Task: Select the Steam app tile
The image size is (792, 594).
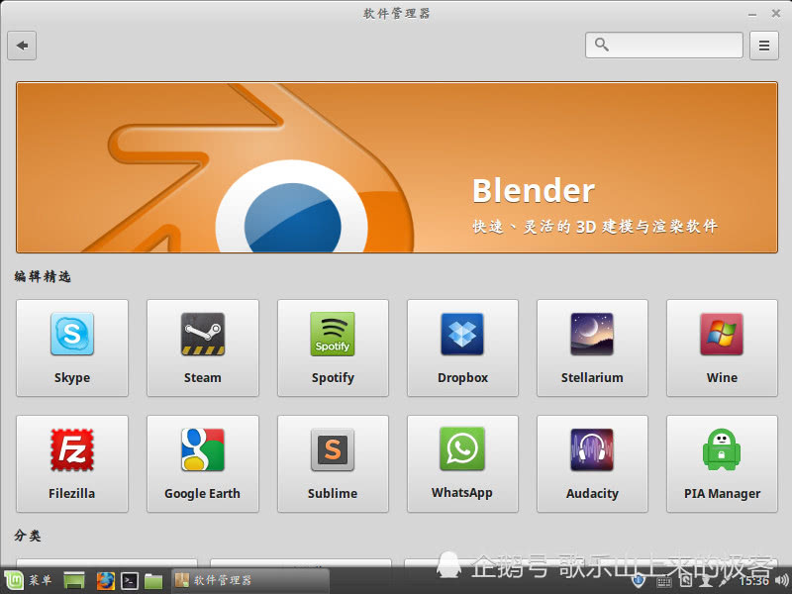Action: click(203, 348)
